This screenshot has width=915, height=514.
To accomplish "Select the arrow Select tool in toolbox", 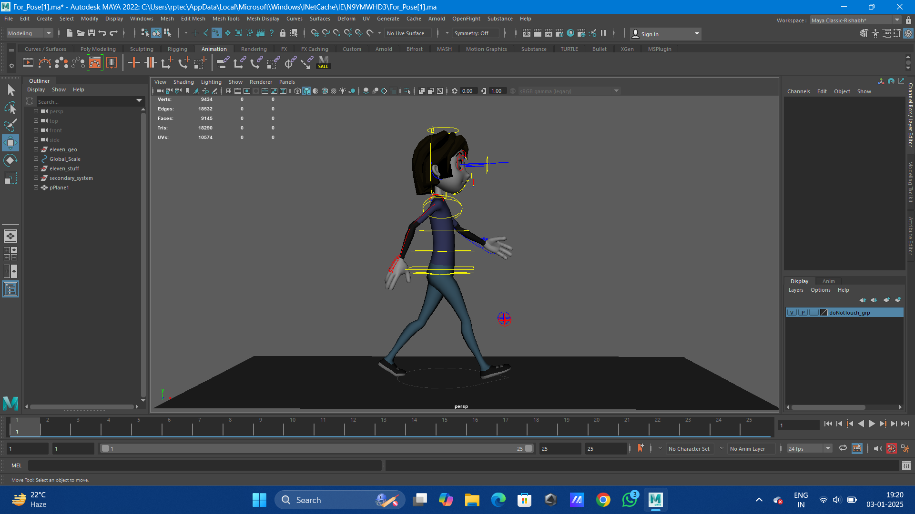I will point(10,90).
